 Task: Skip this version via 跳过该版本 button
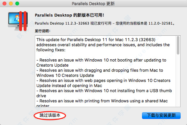(50, 115)
